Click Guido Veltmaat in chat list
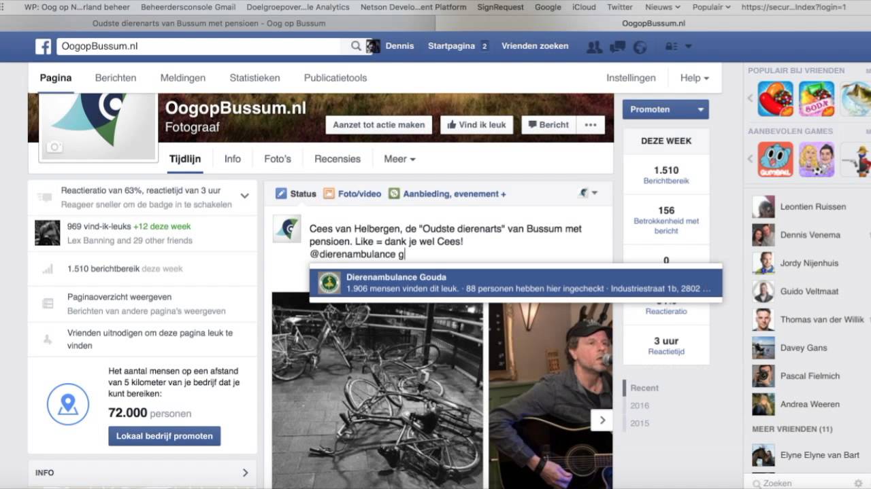Screen dimensions: 871x489 click(809, 291)
